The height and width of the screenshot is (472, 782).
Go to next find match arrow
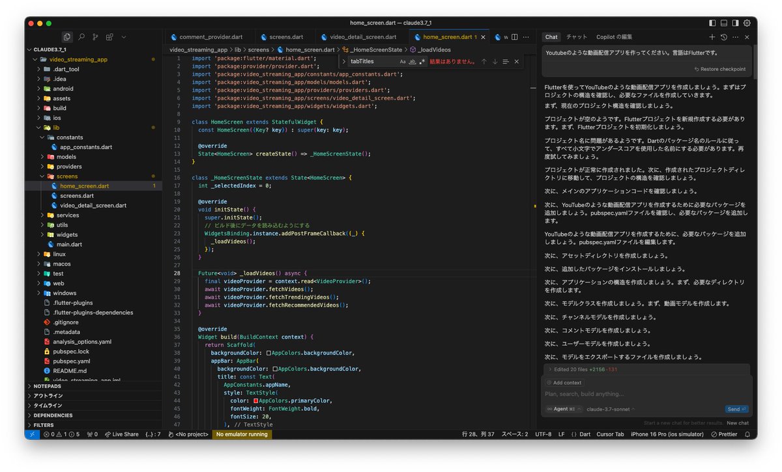[495, 61]
